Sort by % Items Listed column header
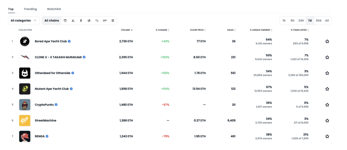Viewport: 347px width, 150px height. point(300,30)
